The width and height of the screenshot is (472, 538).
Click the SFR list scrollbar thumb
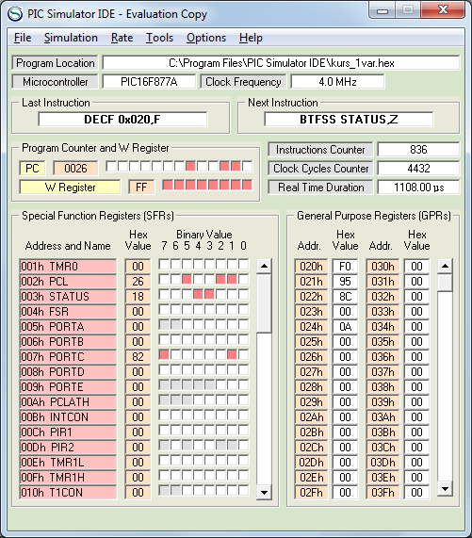[x=264, y=303]
